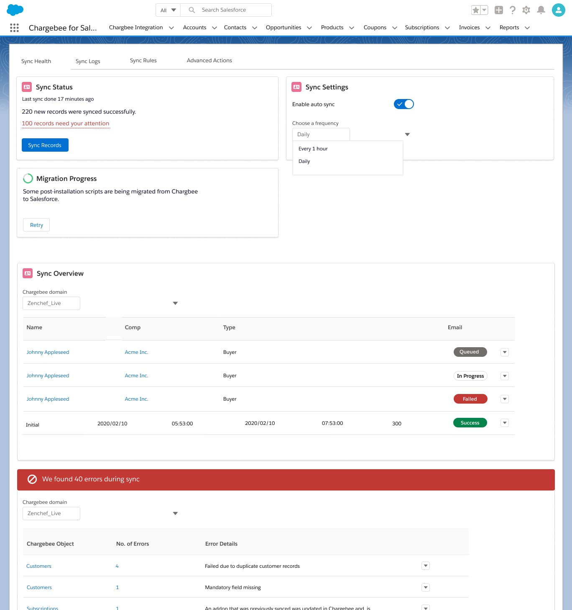Click the favorites star icon

point(476,10)
